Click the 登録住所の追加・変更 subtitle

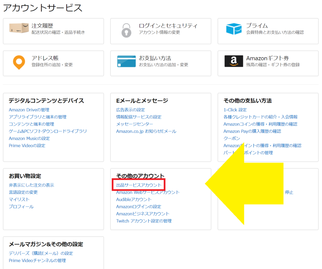point(52,65)
